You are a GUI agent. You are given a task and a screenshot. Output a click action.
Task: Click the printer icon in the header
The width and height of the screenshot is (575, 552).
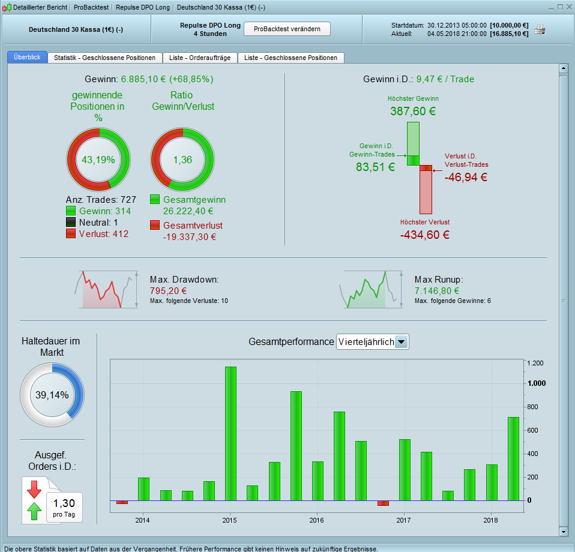tap(540, 29)
